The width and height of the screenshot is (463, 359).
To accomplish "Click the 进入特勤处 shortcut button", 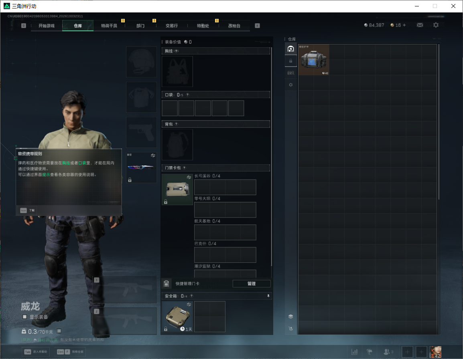I will coord(36,352).
